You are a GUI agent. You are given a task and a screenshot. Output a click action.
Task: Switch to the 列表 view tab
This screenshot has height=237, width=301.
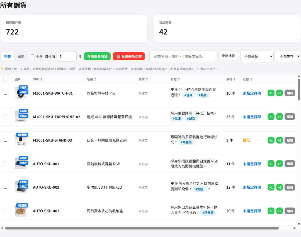[8, 56]
